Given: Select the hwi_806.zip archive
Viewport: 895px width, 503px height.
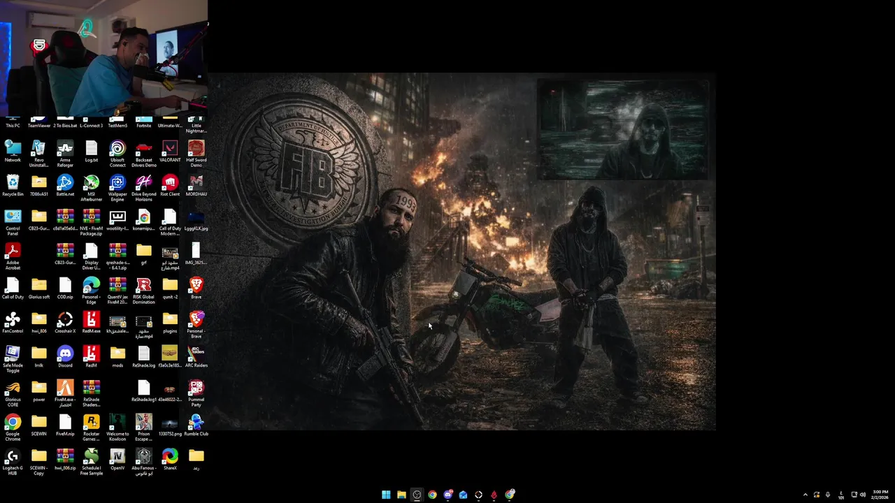Looking at the screenshot, I should [x=65, y=460].
